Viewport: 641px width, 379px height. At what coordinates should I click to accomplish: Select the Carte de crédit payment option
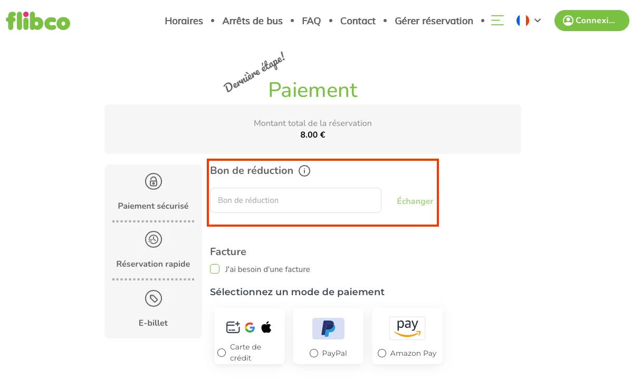click(x=222, y=352)
